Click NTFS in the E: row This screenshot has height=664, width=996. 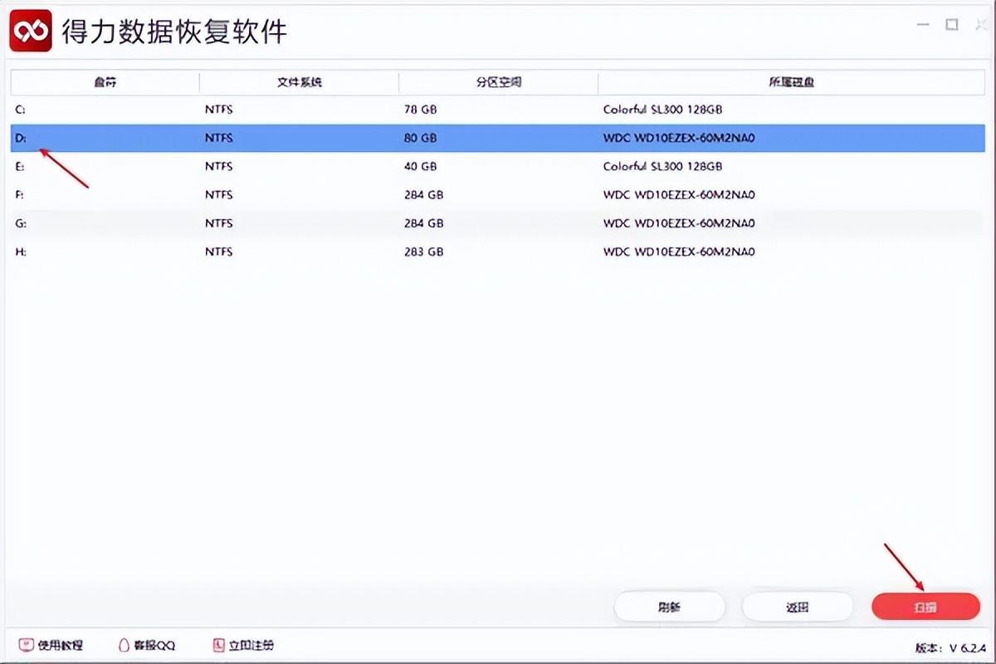pyautogui.click(x=218, y=167)
